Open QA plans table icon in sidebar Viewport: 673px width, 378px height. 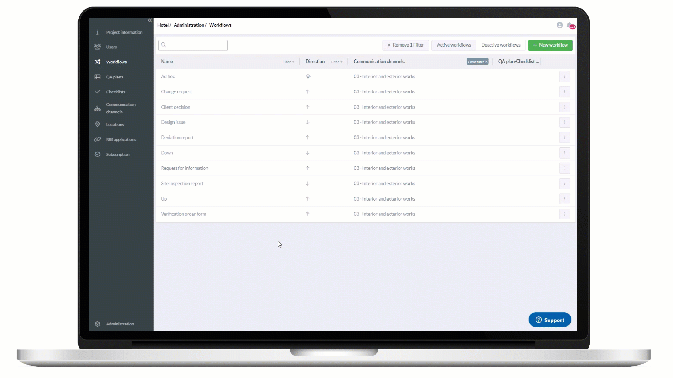pos(97,77)
